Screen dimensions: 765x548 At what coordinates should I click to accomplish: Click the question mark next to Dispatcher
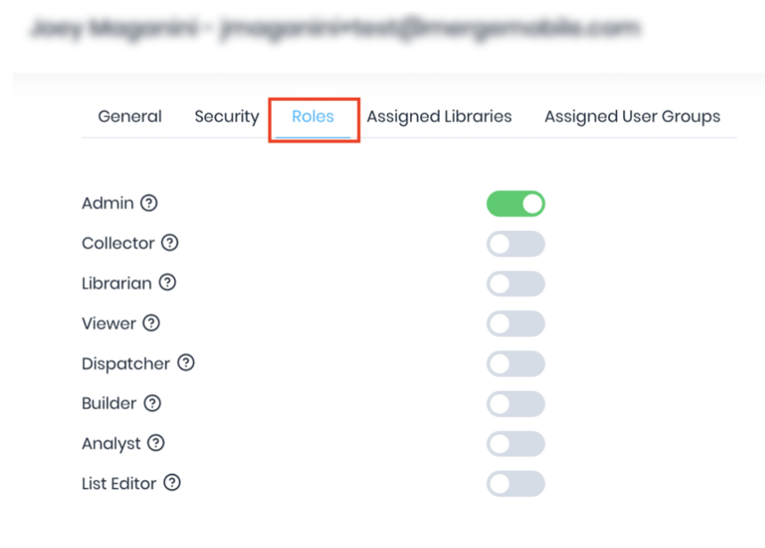coord(185,363)
